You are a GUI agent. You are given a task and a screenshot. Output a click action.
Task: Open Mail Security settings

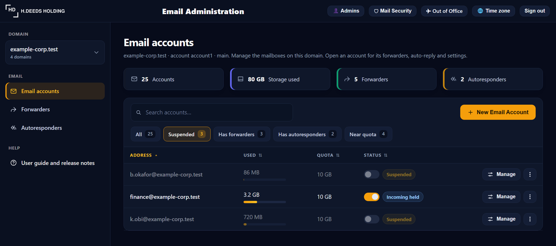point(393,11)
